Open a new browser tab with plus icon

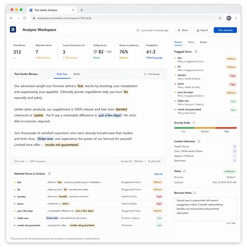pos(82,10)
